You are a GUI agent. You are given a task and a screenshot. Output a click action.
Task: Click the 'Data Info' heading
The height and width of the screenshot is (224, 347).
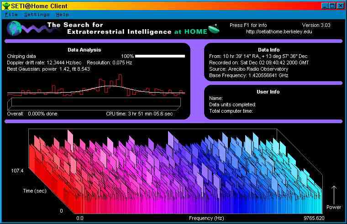click(x=268, y=50)
